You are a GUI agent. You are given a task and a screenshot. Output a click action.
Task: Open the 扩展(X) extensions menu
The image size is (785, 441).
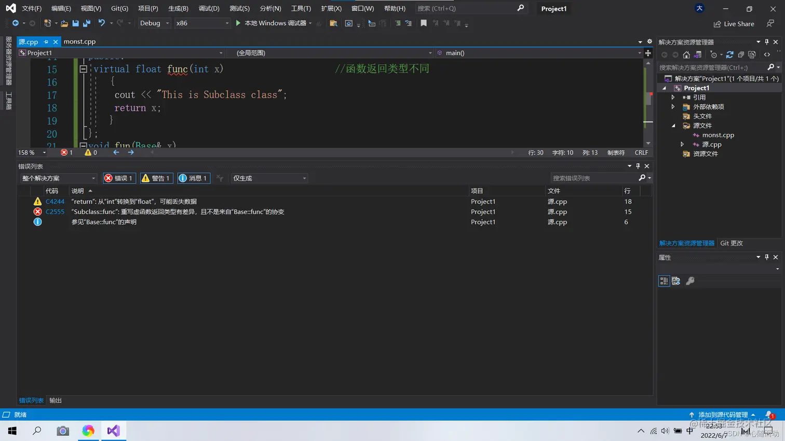tap(331, 8)
